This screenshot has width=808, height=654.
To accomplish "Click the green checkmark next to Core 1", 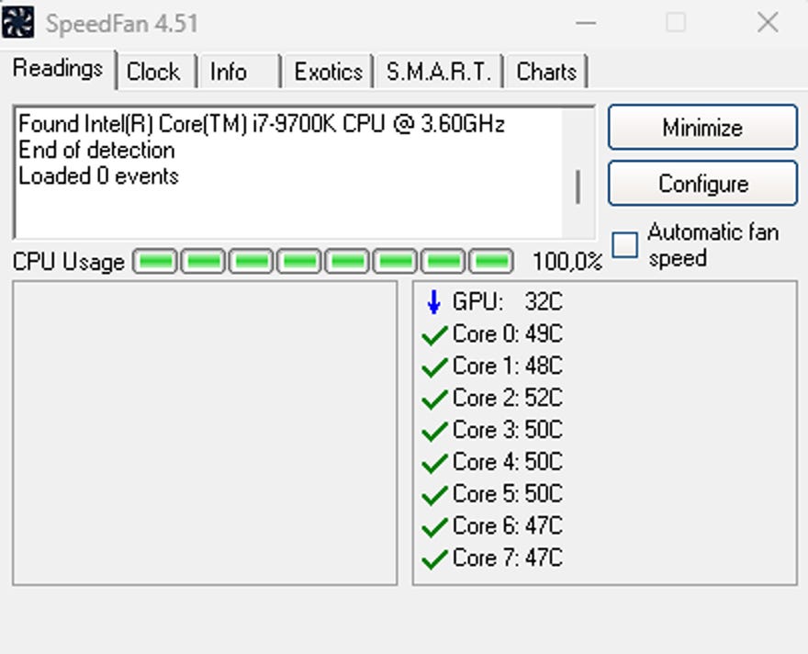I will pos(433,368).
